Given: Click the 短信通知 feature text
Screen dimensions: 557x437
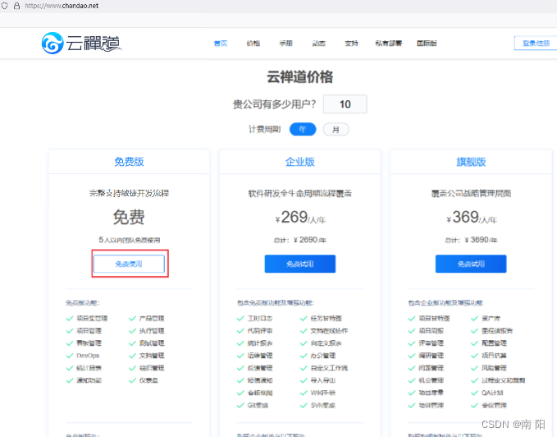Looking at the screenshot, I should point(260,380).
